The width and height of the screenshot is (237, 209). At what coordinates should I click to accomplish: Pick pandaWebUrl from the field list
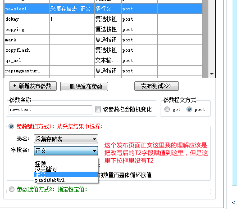[66, 180]
